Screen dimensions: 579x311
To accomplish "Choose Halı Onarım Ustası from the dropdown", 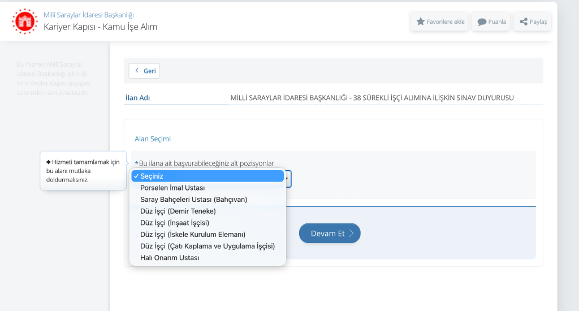I will coord(208,258).
